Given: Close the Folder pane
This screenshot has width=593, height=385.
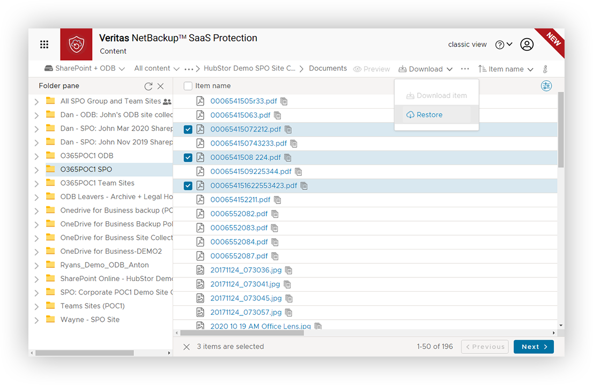Looking at the screenshot, I should [x=161, y=86].
